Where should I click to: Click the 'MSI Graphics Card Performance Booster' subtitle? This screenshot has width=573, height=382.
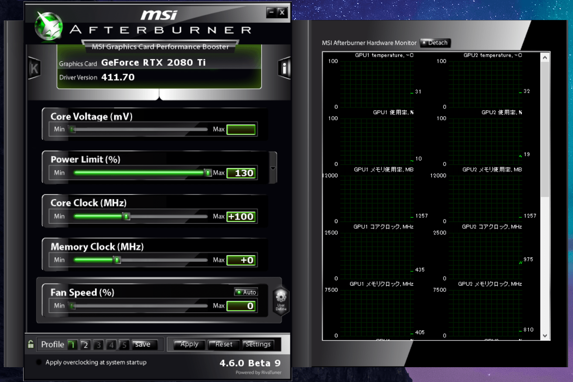pos(160,47)
